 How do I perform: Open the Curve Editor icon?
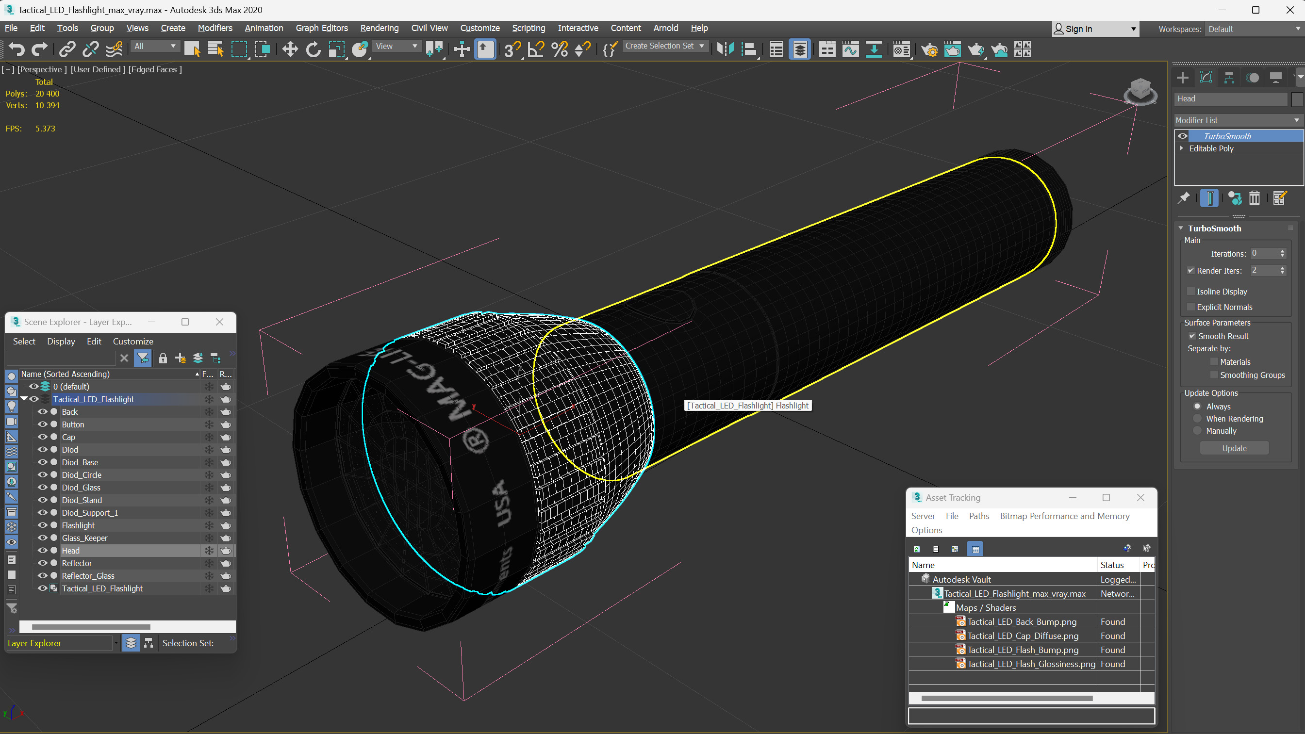(851, 49)
